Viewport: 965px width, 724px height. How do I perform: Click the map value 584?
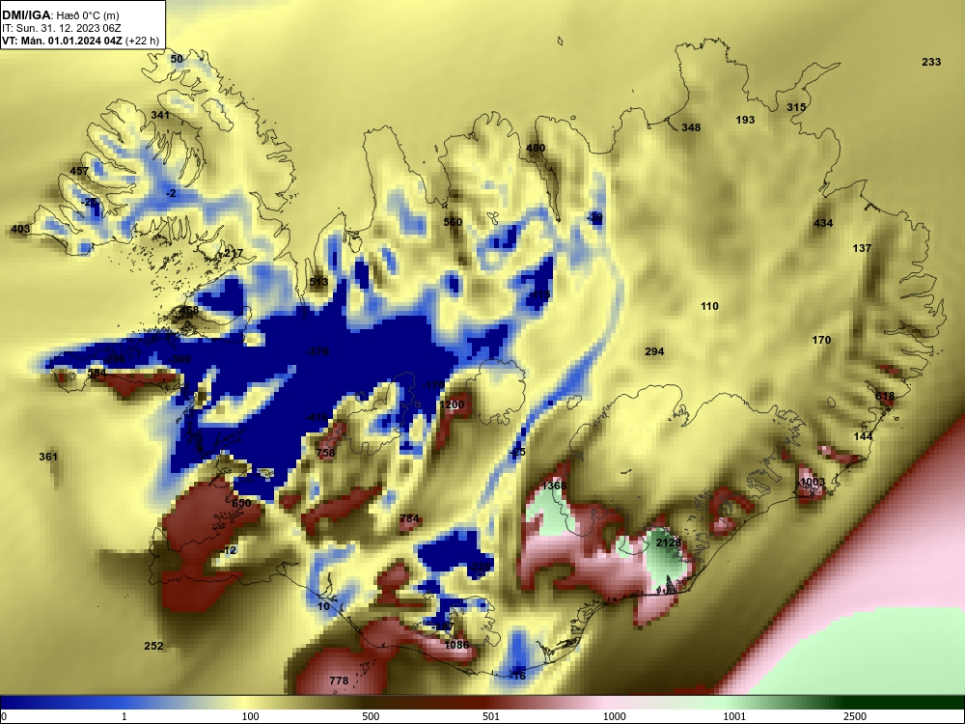pyautogui.click(x=96, y=373)
